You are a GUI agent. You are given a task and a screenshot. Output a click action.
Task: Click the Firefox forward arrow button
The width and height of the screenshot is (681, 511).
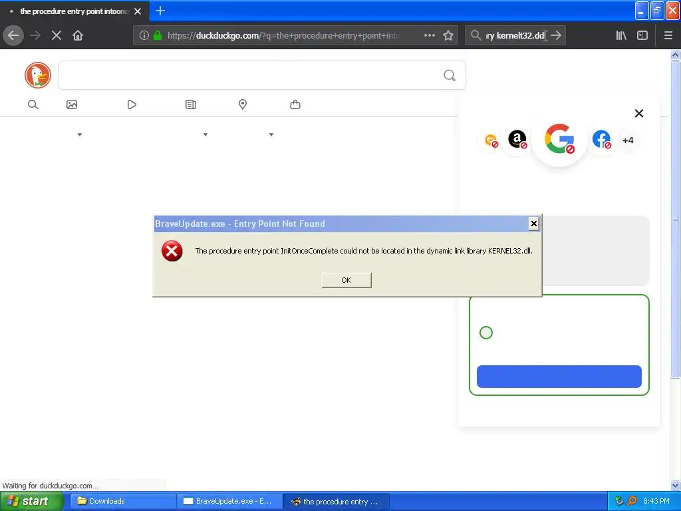(35, 35)
